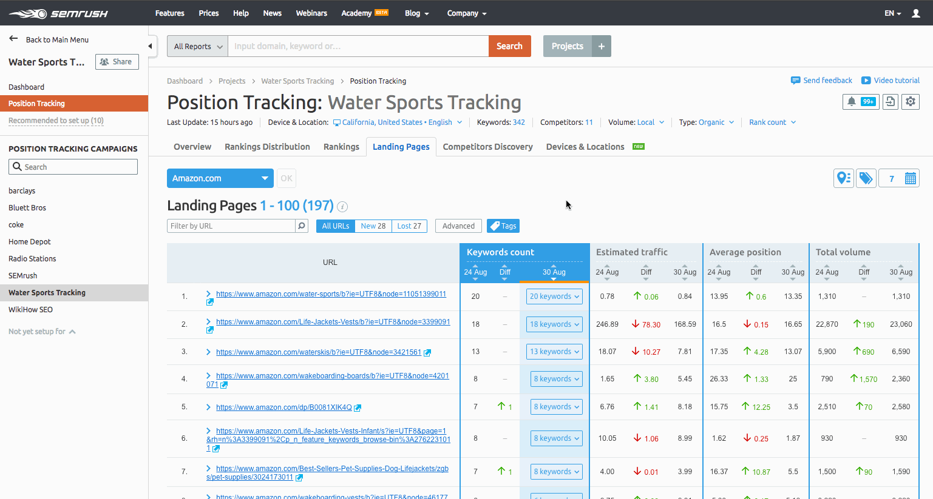Click the Filter by URL magnifier icon

[x=302, y=226]
